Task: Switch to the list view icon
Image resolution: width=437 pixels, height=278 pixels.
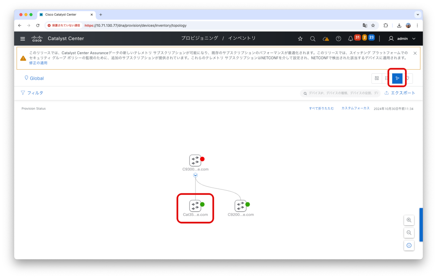Action: 386,78
